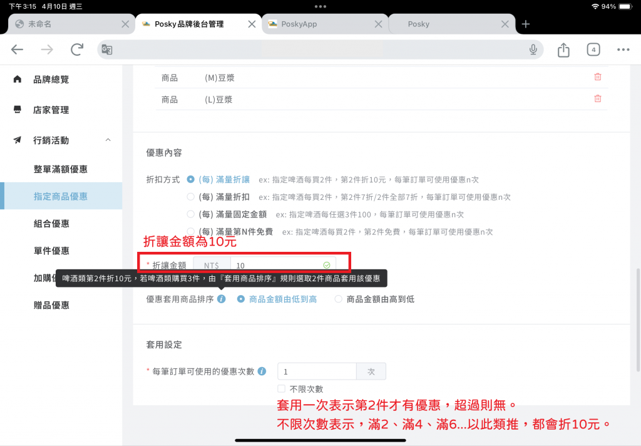Reload the page with refresh icon

point(77,49)
